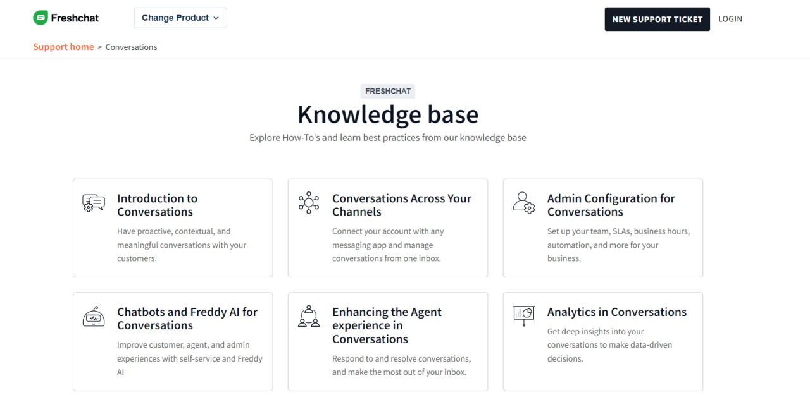Screen dimensions: 810x395
Task: Open the Introduction to Conversations card
Action: pos(172,228)
